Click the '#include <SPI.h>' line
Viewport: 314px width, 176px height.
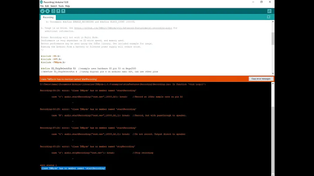click(51, 59)
